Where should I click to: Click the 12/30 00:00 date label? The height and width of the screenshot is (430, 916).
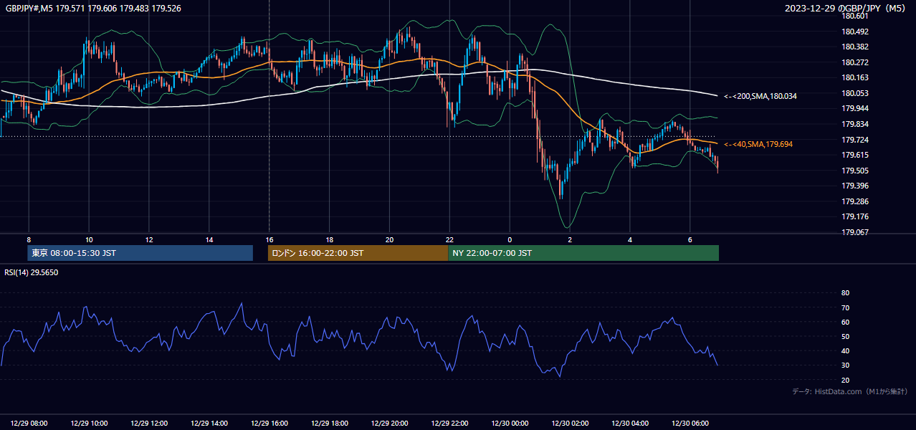coord(510,424)
